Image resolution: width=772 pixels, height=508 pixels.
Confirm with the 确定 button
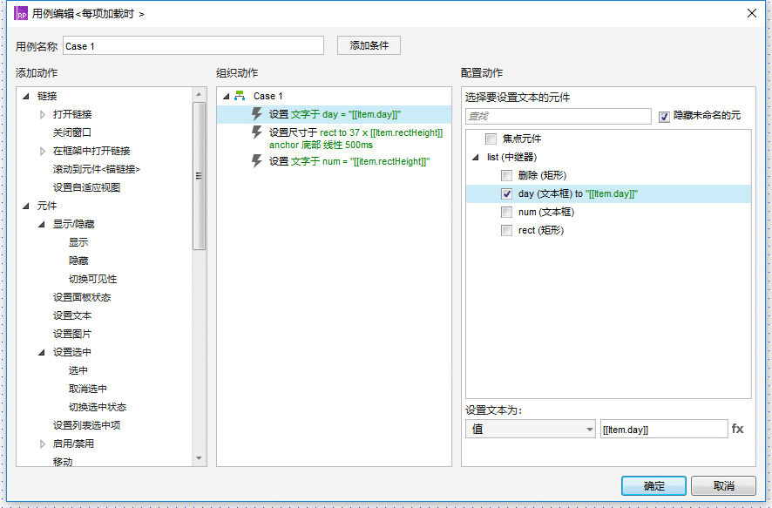pos(653,485)
